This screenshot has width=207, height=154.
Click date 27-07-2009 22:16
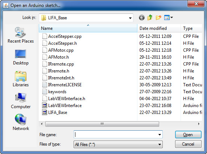156,92
